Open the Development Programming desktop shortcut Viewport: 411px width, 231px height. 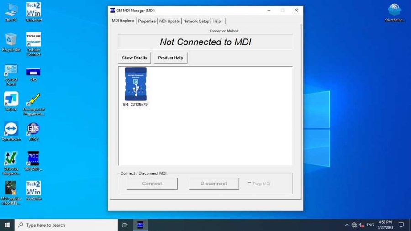click(33, 100)
